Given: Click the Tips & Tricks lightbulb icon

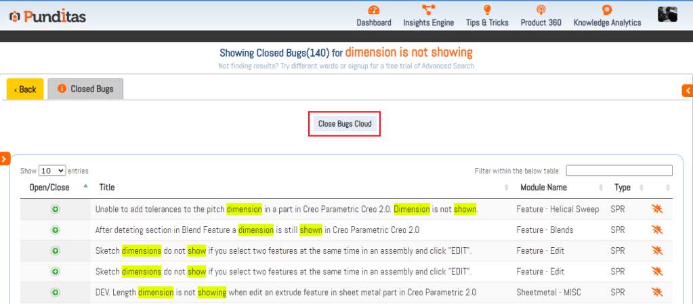Looking at the screenshot, I should (486, 10).
